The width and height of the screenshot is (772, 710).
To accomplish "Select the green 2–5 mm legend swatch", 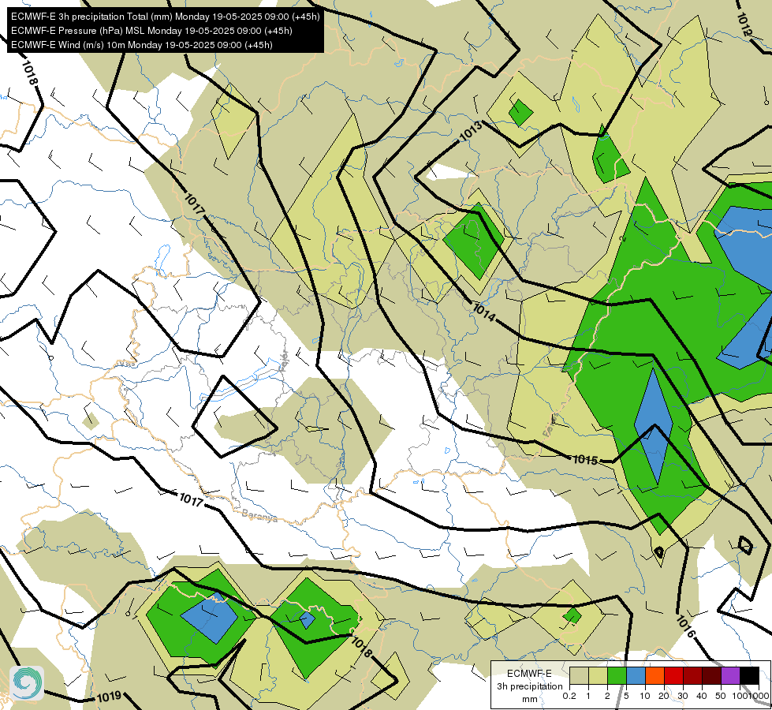I will 617,675.
